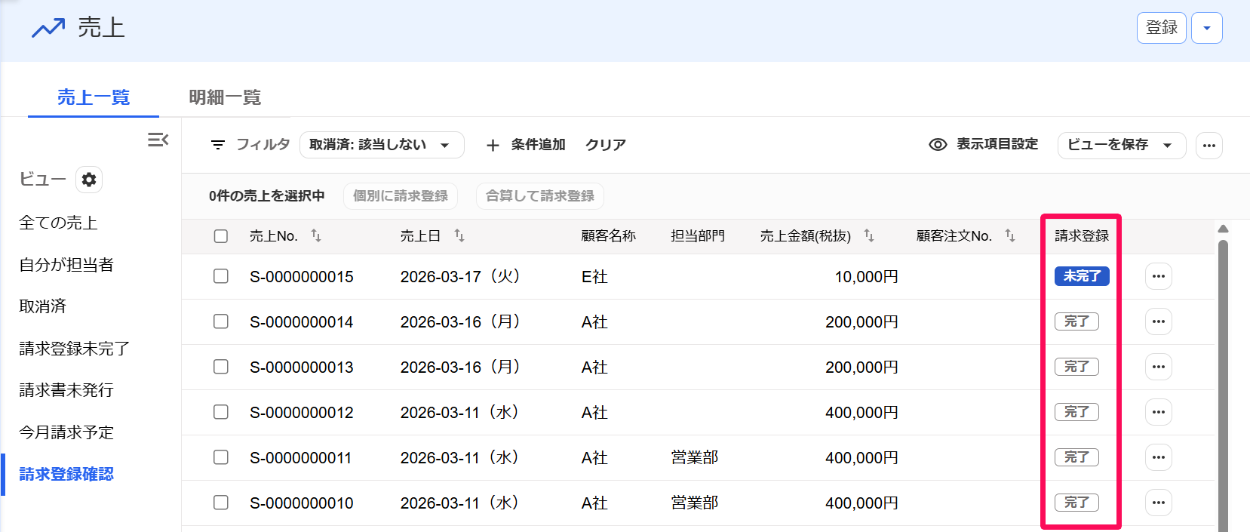
Task: Click 完了 badge in S-0000000012 row
Action: (x=1076, y=412)
